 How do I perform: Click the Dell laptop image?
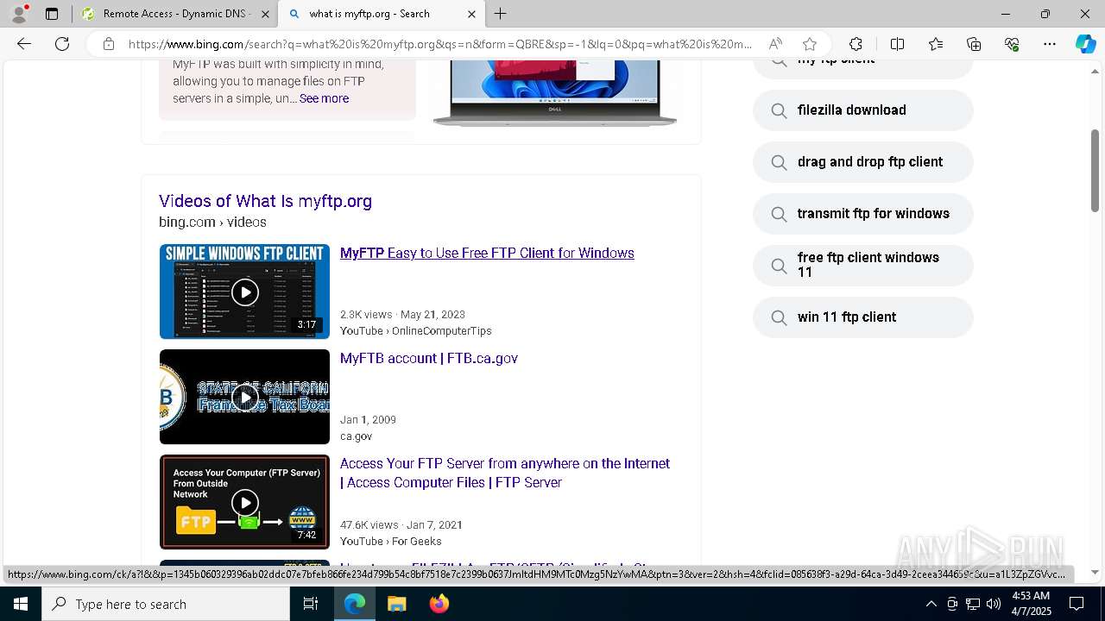click(555, 93)
